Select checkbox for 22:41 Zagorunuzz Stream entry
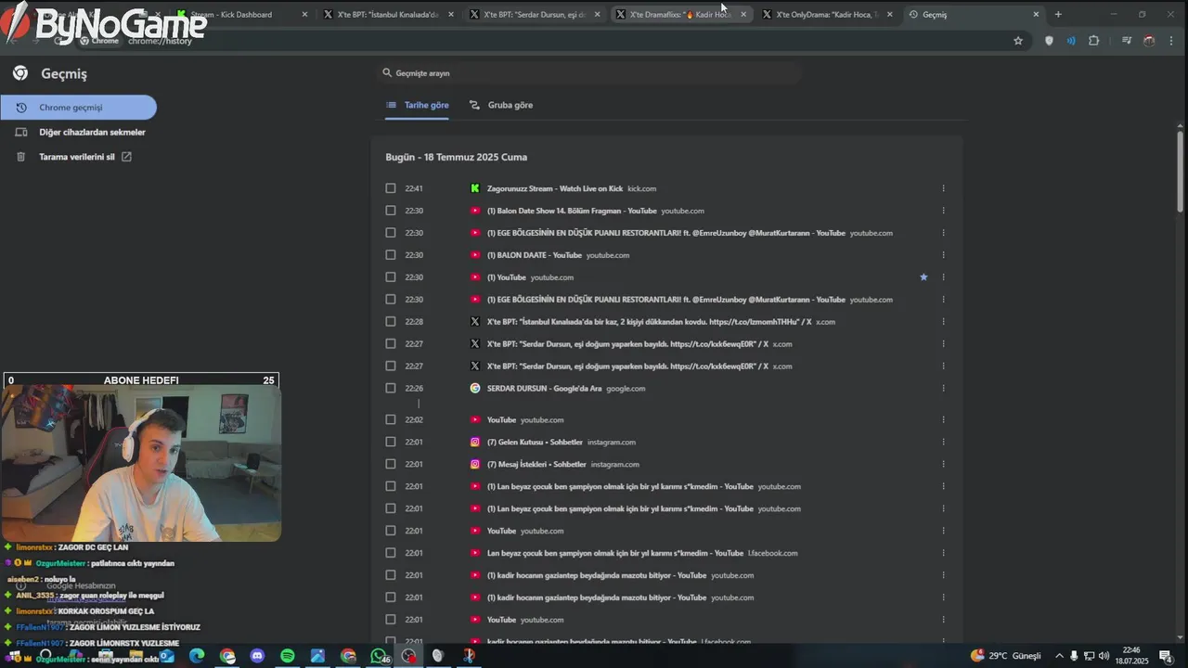This screenshot has width=1188, height=668. point(391,188)
